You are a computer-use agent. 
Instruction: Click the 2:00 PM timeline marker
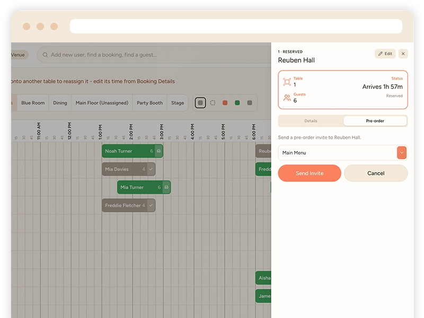(131, 131)
